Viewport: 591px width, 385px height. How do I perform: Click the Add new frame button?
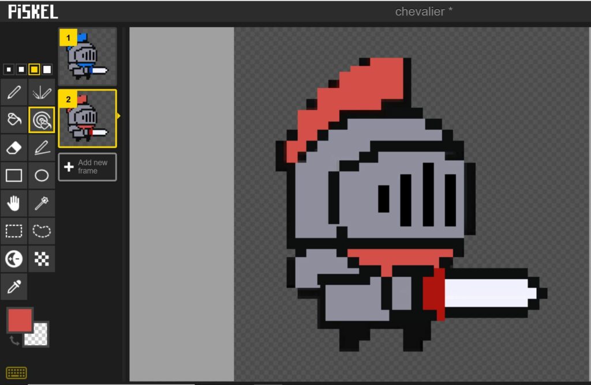[87, 167]
